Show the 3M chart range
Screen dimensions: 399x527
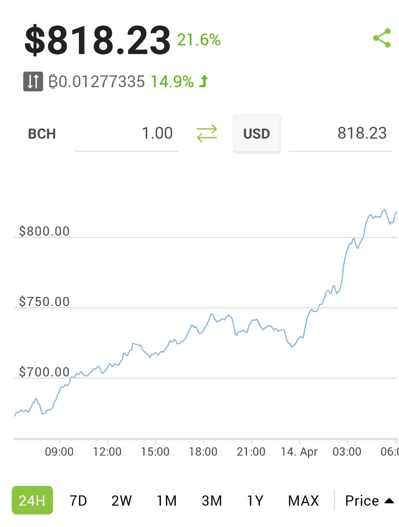tap(212, 500)
